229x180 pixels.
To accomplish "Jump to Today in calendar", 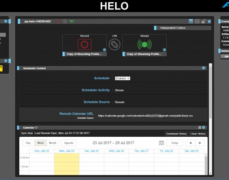I will coord(174,143).
